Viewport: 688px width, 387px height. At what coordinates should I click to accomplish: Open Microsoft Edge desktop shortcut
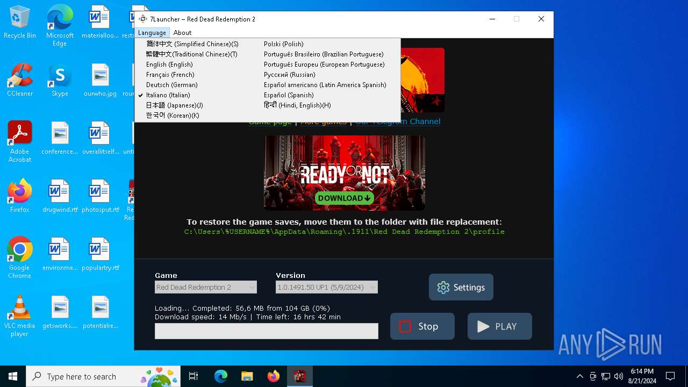[x=60, y=26]
